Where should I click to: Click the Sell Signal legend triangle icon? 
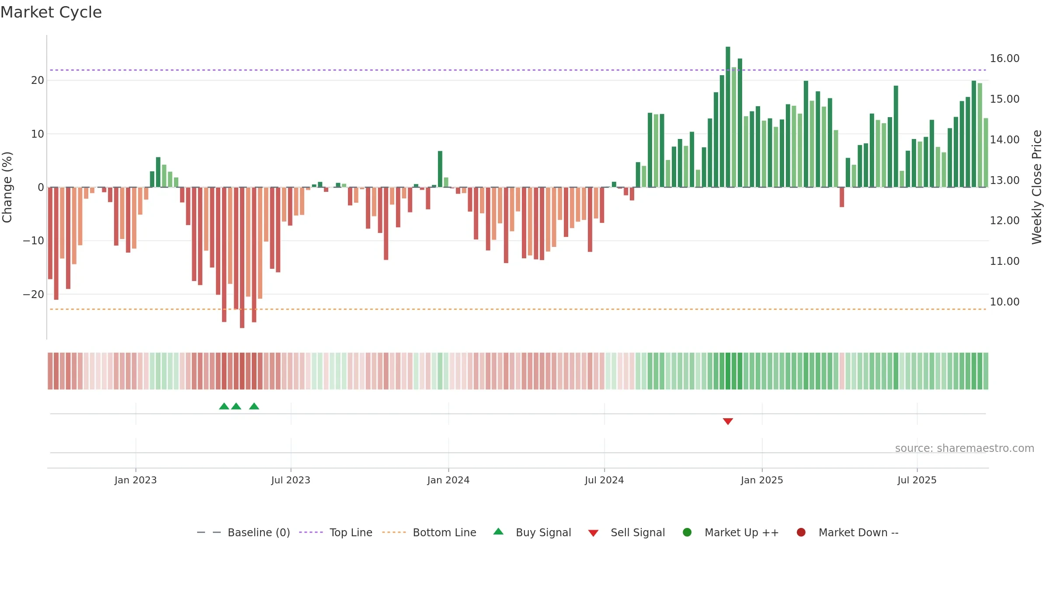click(x=593, y=533)
